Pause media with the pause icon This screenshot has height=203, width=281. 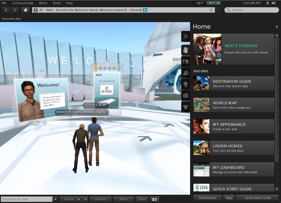point(268,3)
